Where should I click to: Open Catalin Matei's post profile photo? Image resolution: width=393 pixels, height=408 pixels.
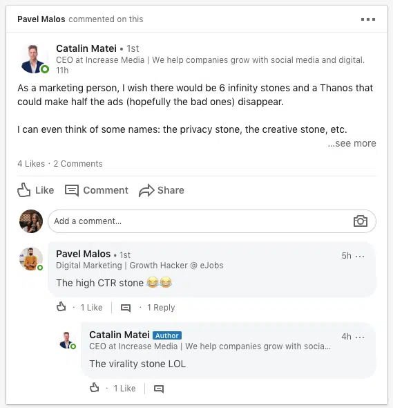(x=34, y=59)
